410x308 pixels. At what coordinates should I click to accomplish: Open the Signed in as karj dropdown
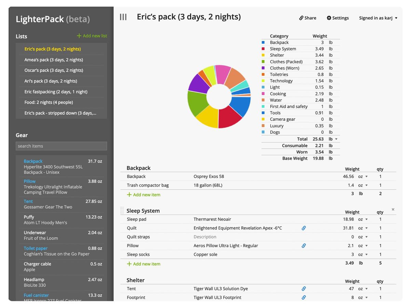click(x=378, y=18)
